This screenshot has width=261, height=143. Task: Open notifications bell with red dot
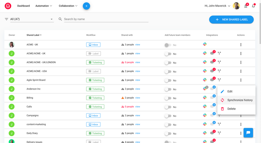253,6
